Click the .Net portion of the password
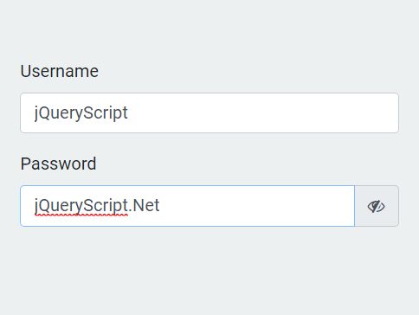The image size is (419, 315). (x=144, y=205)
